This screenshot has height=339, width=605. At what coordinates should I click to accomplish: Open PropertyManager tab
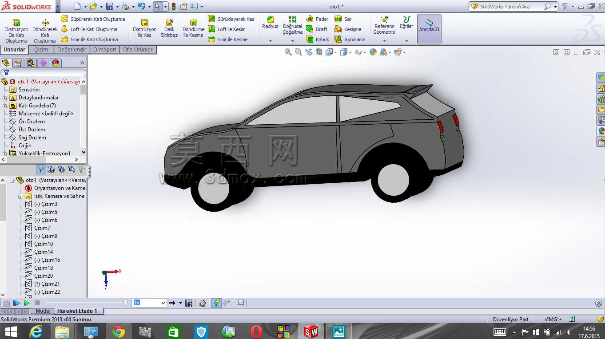(x=18, y=63)
